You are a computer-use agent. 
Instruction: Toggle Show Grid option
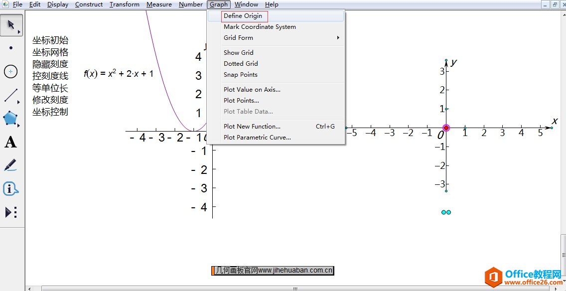[x=276, y=52]
